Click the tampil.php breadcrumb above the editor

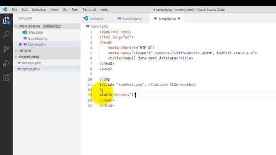click(100, 26)
